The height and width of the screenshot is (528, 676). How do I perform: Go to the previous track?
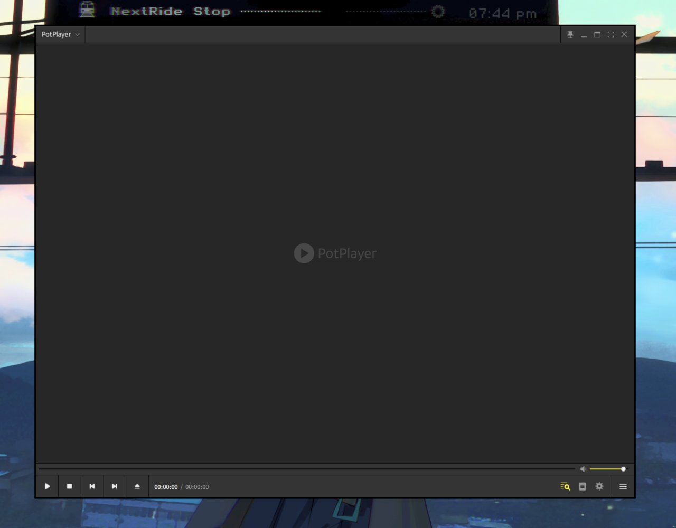pos(92,486)
